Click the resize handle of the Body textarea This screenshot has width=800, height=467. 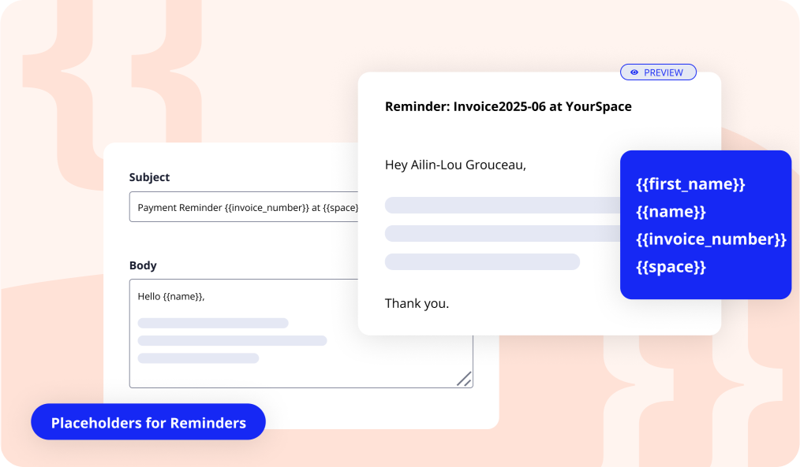coord(464,380)
